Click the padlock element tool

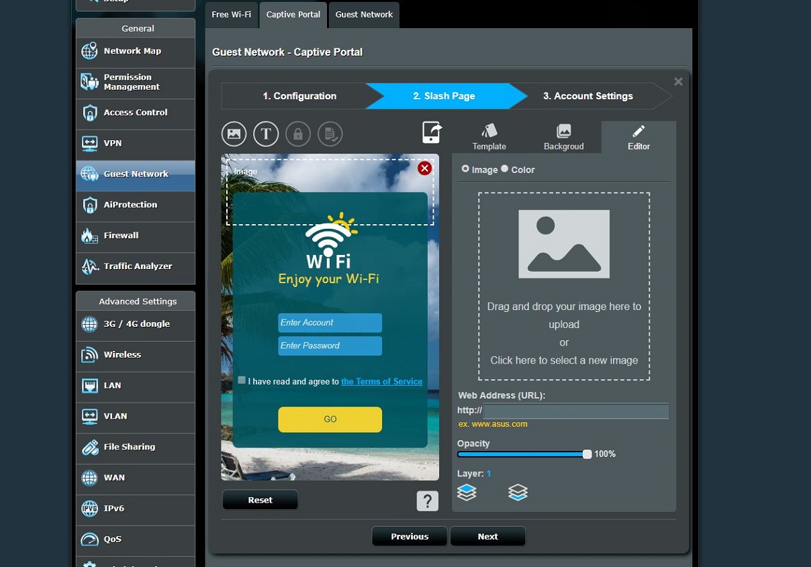tap(298, 134)
